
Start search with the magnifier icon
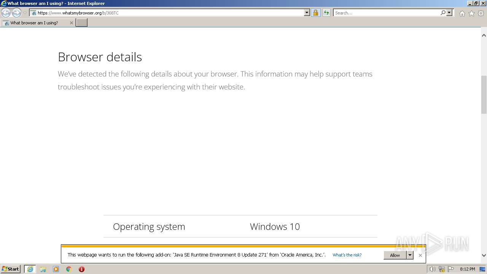[443, 13]
